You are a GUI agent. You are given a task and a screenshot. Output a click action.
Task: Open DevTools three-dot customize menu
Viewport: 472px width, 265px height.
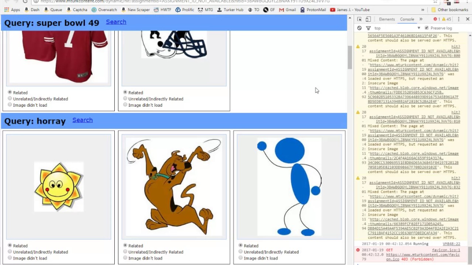(x=459, y=19)
